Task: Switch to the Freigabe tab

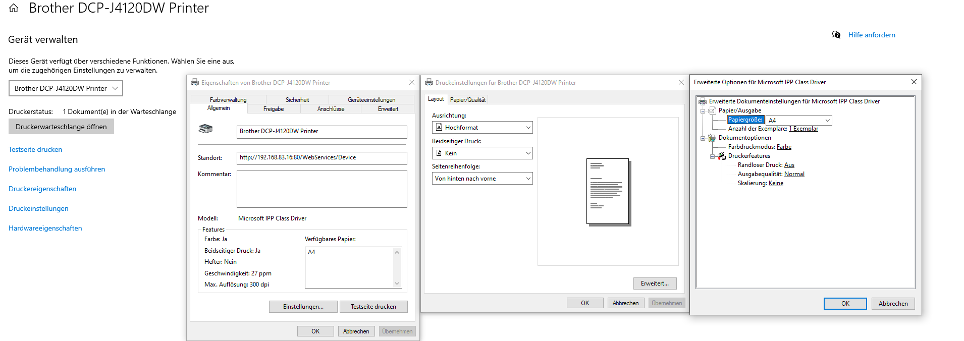Action: 274,109
